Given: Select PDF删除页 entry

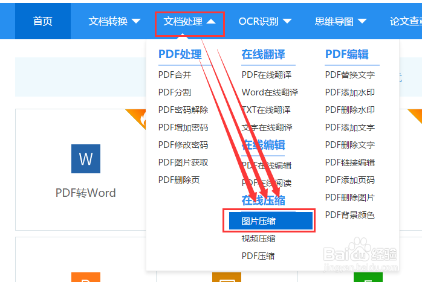Looking at the screenshot, I should tap(179, 180).
